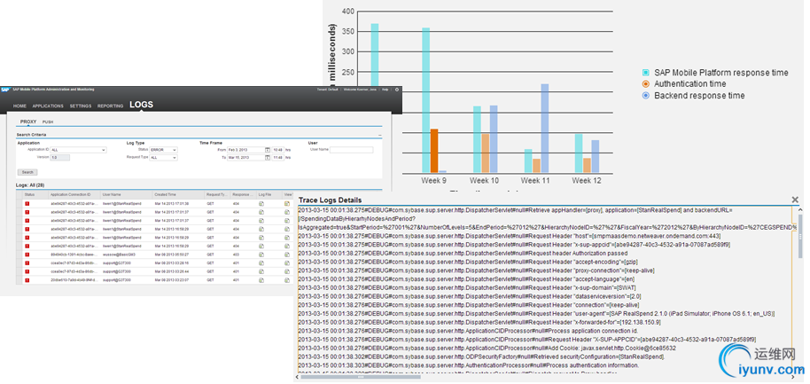
Task: Toggle Backend response time legend entry
Action: pyautogui.click(x=693, y=96)
